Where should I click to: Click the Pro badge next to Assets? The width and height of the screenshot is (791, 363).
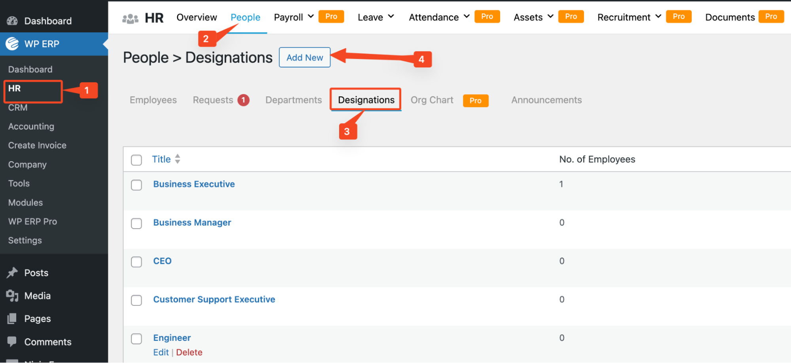[x=571, y=17]
